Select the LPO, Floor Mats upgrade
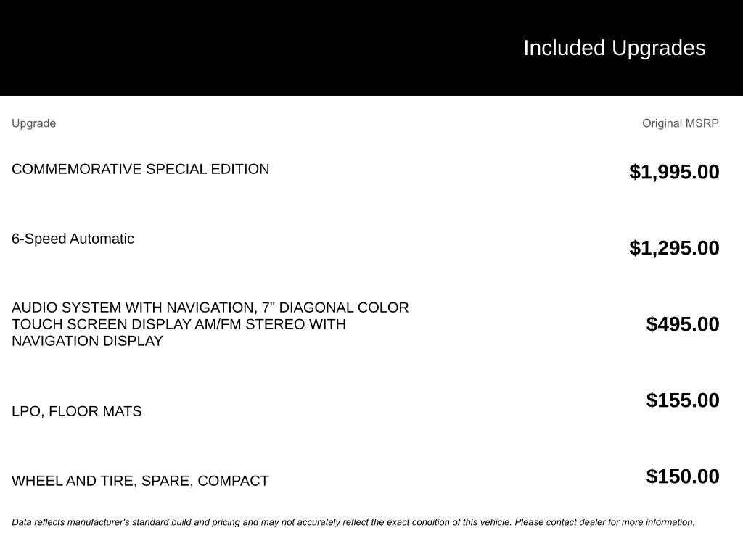The width and height of the screenshot is (743, 557). 76,411
